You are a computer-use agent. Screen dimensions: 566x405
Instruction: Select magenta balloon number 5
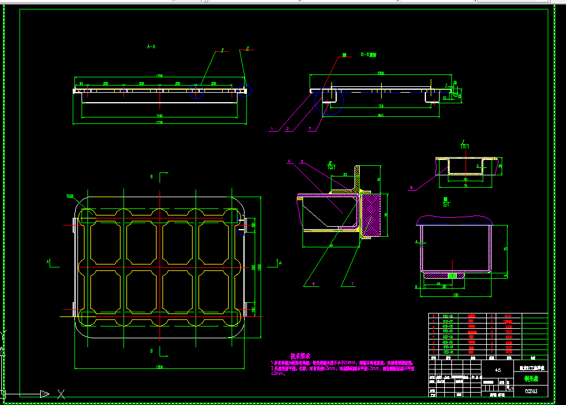302,162
